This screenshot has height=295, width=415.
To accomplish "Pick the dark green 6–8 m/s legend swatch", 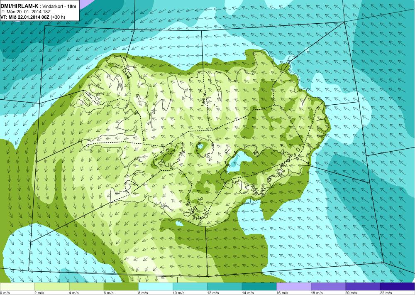I will click(121, 287).
